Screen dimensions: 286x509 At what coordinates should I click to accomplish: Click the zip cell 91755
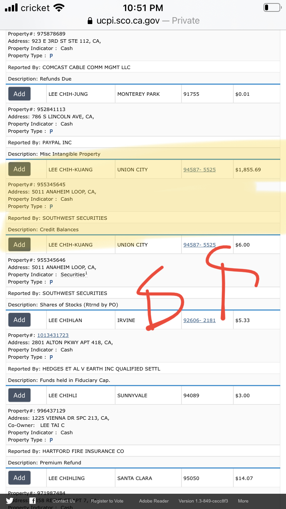[x=207, y=94]
